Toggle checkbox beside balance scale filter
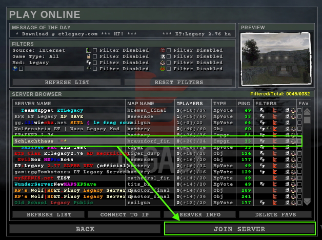Screen dimensions: 322x240 [x=169, y=63]
